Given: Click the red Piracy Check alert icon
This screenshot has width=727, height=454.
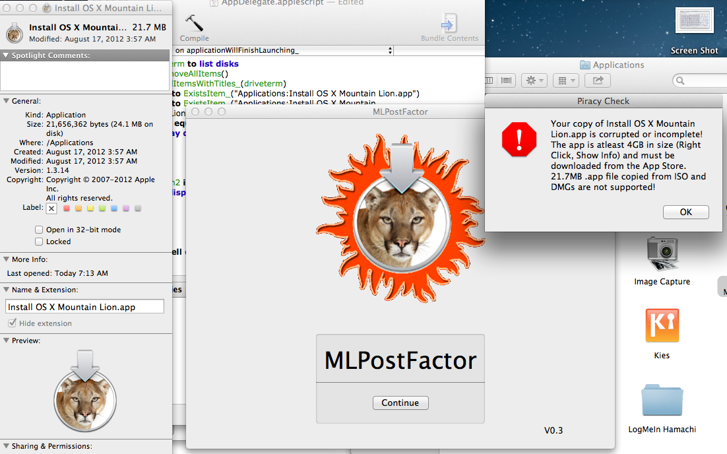Looking at the screenshot, I should (x=519, y=139).
